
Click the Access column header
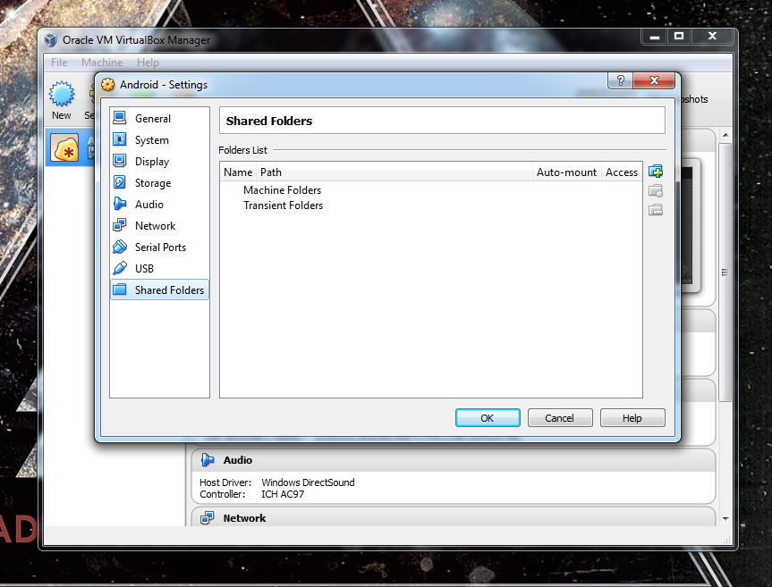pyautogui.click(x=622, y=172)
